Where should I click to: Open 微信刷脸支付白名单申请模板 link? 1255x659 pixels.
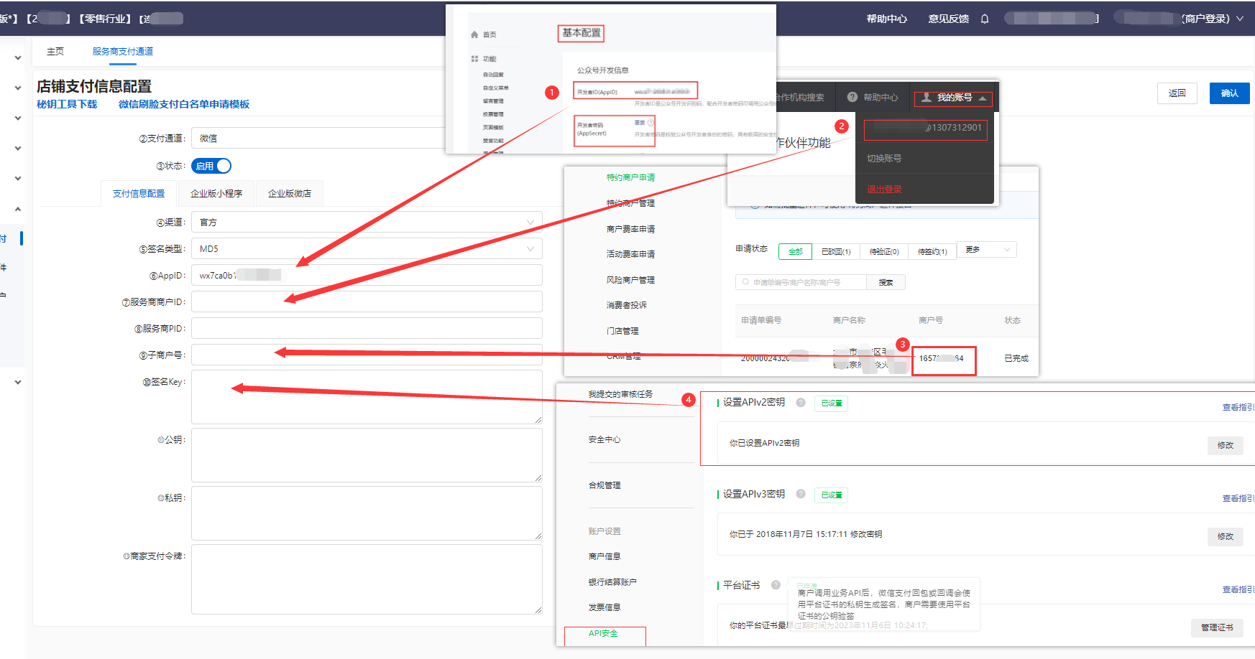[x=184, y=105]
